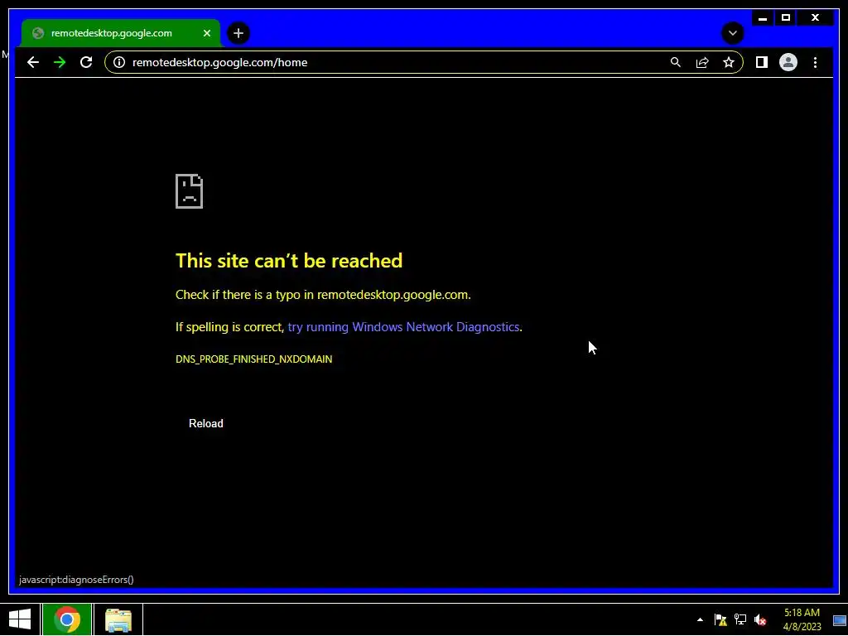This screenshot has height=636, width=848.
Task: Open Chrome three-dot menu
Action: click(x=815, y=62)
